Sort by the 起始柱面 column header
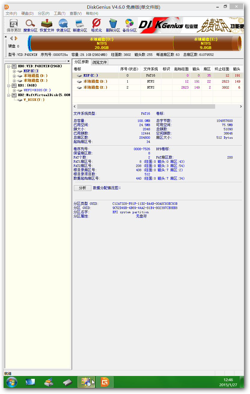The image size is (250, 394). [181, 69]
